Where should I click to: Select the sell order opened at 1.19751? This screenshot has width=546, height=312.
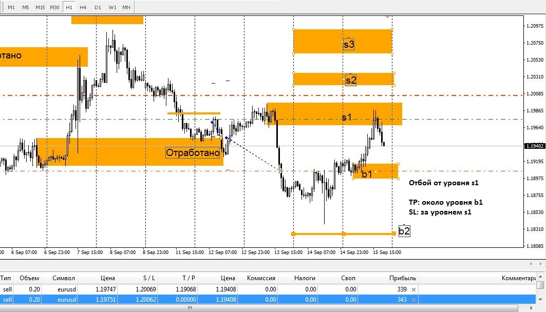point(268,300)
